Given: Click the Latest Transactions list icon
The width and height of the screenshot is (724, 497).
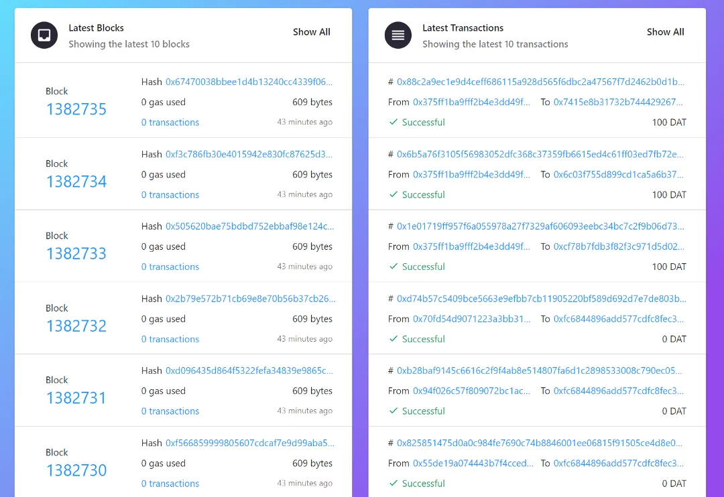Looking at the screenshot, I should point(398,35).
